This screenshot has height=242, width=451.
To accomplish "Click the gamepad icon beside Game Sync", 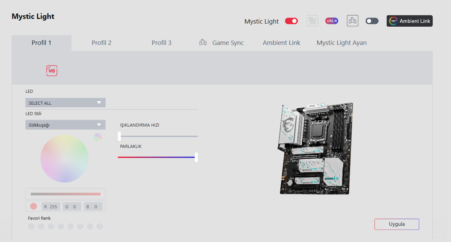I will pyautogui.click(x=203, y=43).
